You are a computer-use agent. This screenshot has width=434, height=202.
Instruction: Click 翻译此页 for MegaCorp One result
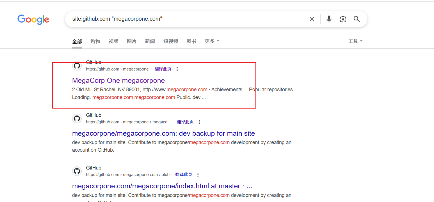163,69
